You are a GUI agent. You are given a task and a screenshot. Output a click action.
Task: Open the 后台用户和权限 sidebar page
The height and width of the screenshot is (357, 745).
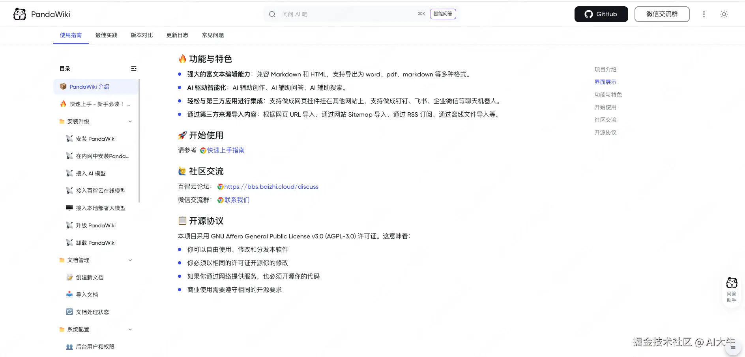[95, 347]
